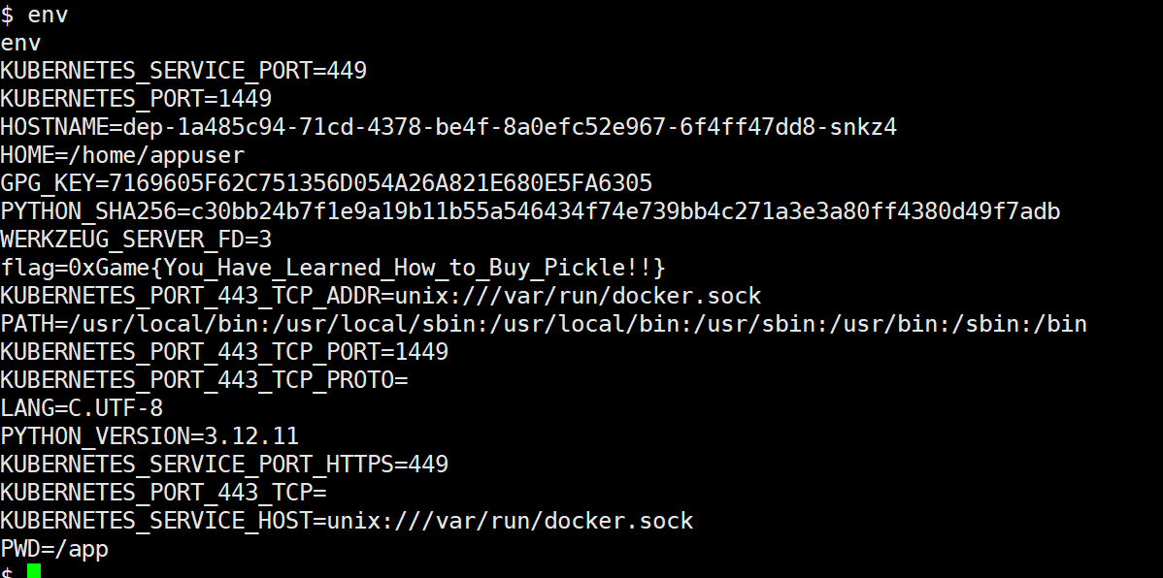Click the KUBERNETES_SERVICE_PORT_HTTPS=449 line
Screen dimensions: 1163x578
tap(224, 465)
